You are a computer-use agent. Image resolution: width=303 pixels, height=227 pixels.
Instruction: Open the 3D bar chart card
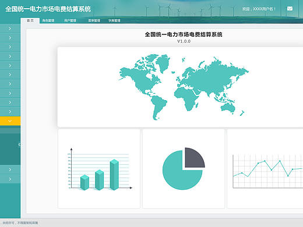click(x=99, y=169)
